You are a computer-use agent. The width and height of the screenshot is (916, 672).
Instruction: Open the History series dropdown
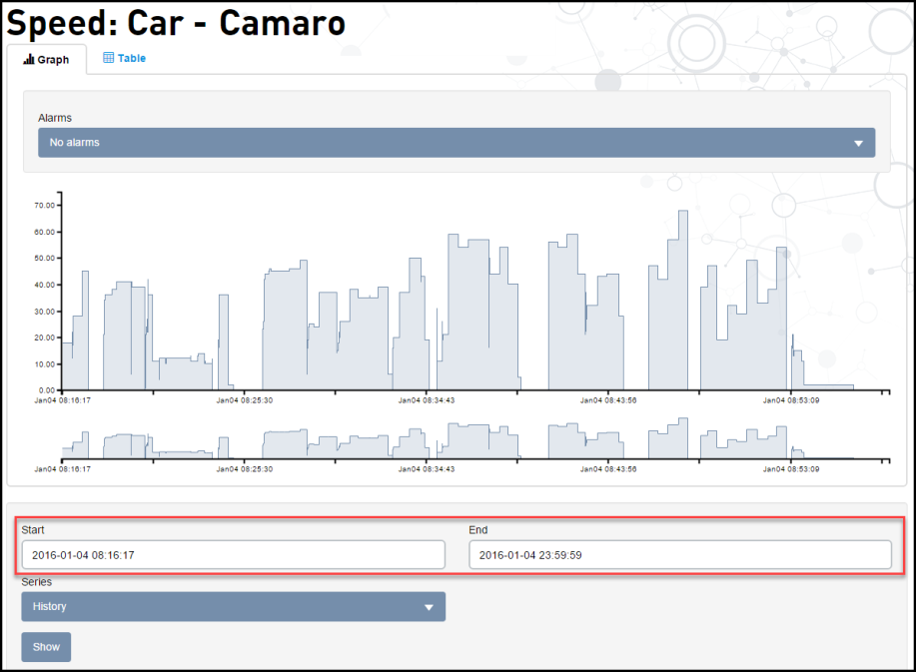pyautogui.click(x=233, y=607)
